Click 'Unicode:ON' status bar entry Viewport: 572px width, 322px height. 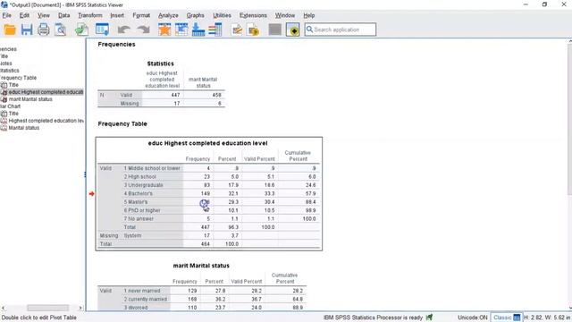pyautogui.click(x=473, y=318)
